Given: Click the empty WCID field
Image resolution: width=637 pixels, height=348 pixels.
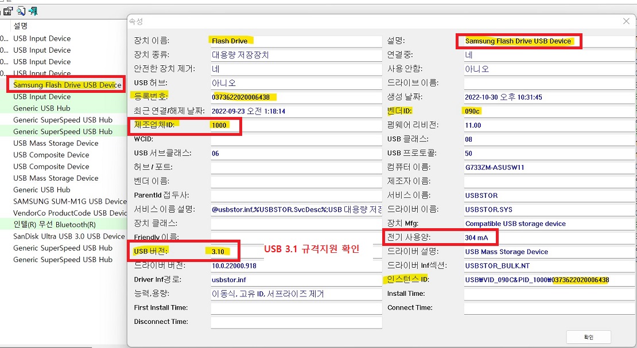Looking at the screenshot, I should 296,139.
